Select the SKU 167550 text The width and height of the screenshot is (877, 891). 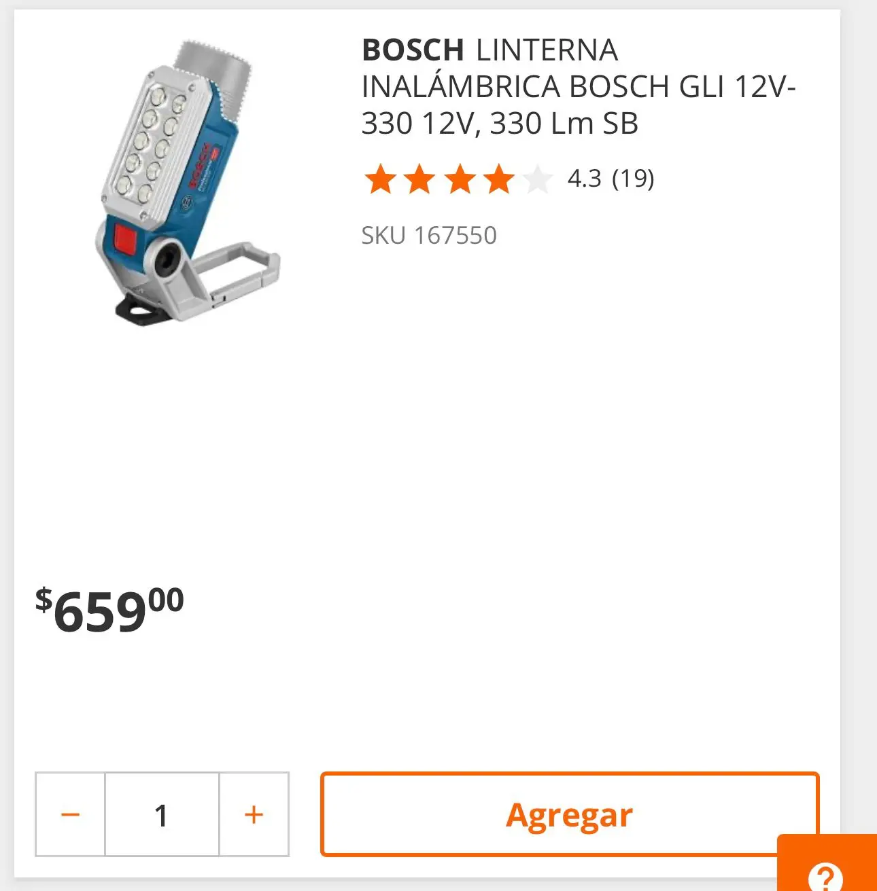pyautogui.click(x=429, y=236)
